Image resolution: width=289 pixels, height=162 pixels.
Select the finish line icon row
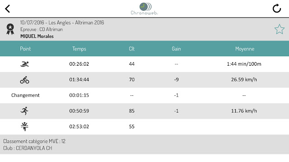click(x=144, y=126)
